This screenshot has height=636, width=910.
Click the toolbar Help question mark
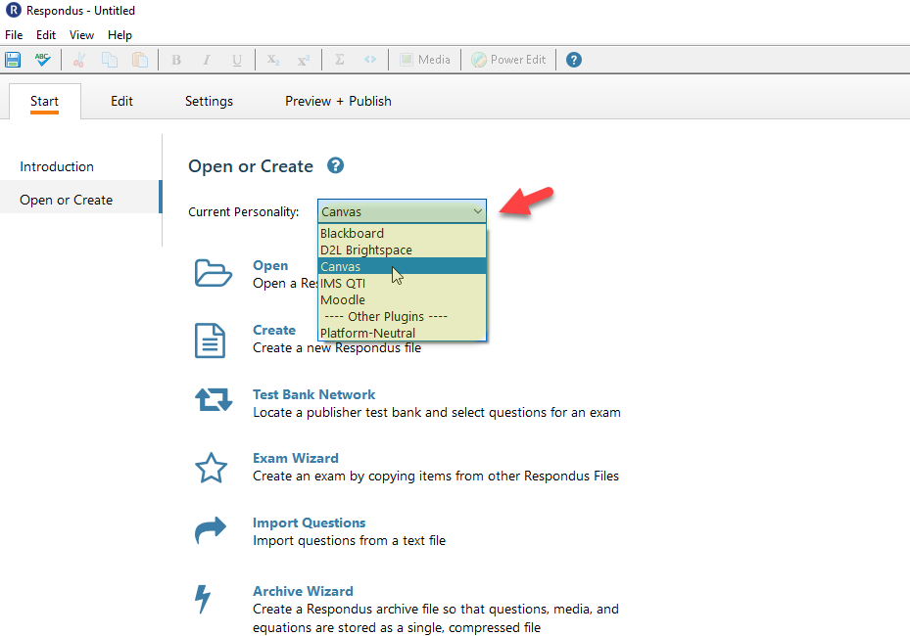[574, 60]
